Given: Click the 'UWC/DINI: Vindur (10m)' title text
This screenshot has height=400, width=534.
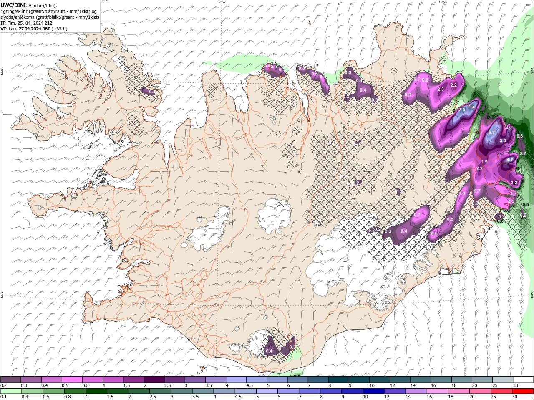Looking at the screenshot, I should click(x=28, y=5).
